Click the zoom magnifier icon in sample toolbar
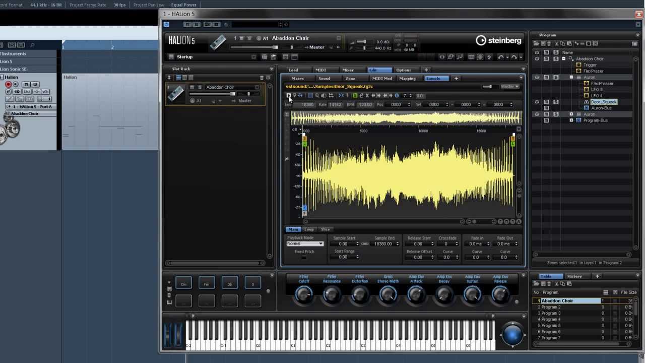 [x=317, y=95]
